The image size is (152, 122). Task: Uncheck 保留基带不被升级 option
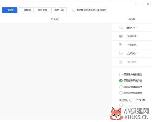pos(121,81)
